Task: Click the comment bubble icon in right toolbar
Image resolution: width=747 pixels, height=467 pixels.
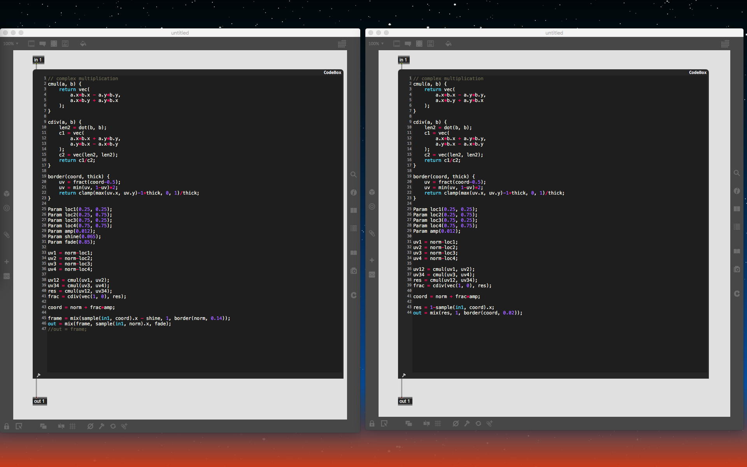Action: (x=408, y=44)
